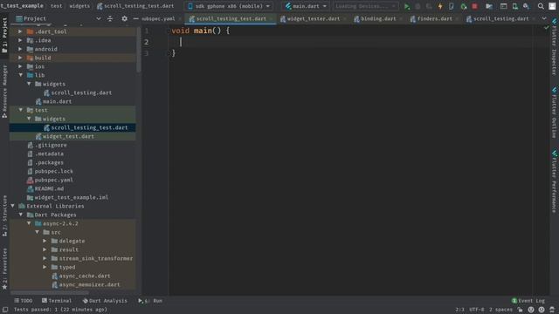Open the SDK Manager toolbar icon
The image size is (559, 314).
pyautogui.click(x=526, y=6)
